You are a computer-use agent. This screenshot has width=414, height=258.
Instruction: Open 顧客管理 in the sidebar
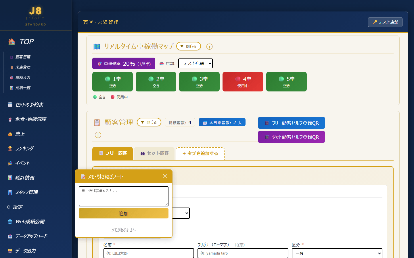(20, 57)
